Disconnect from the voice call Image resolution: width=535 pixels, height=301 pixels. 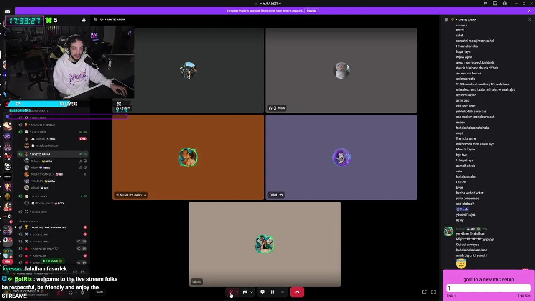coord(297,292)
